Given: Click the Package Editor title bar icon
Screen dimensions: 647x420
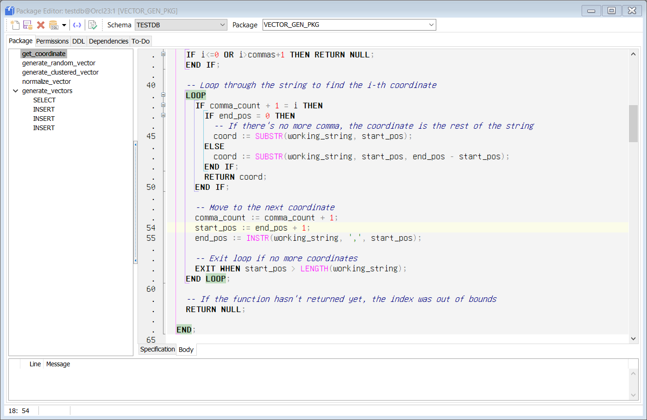Looking at the screenshot, I should (9, 11).
